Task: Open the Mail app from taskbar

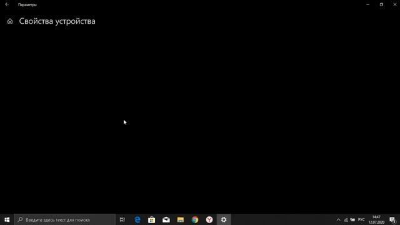Action: [x=166, y=219]
